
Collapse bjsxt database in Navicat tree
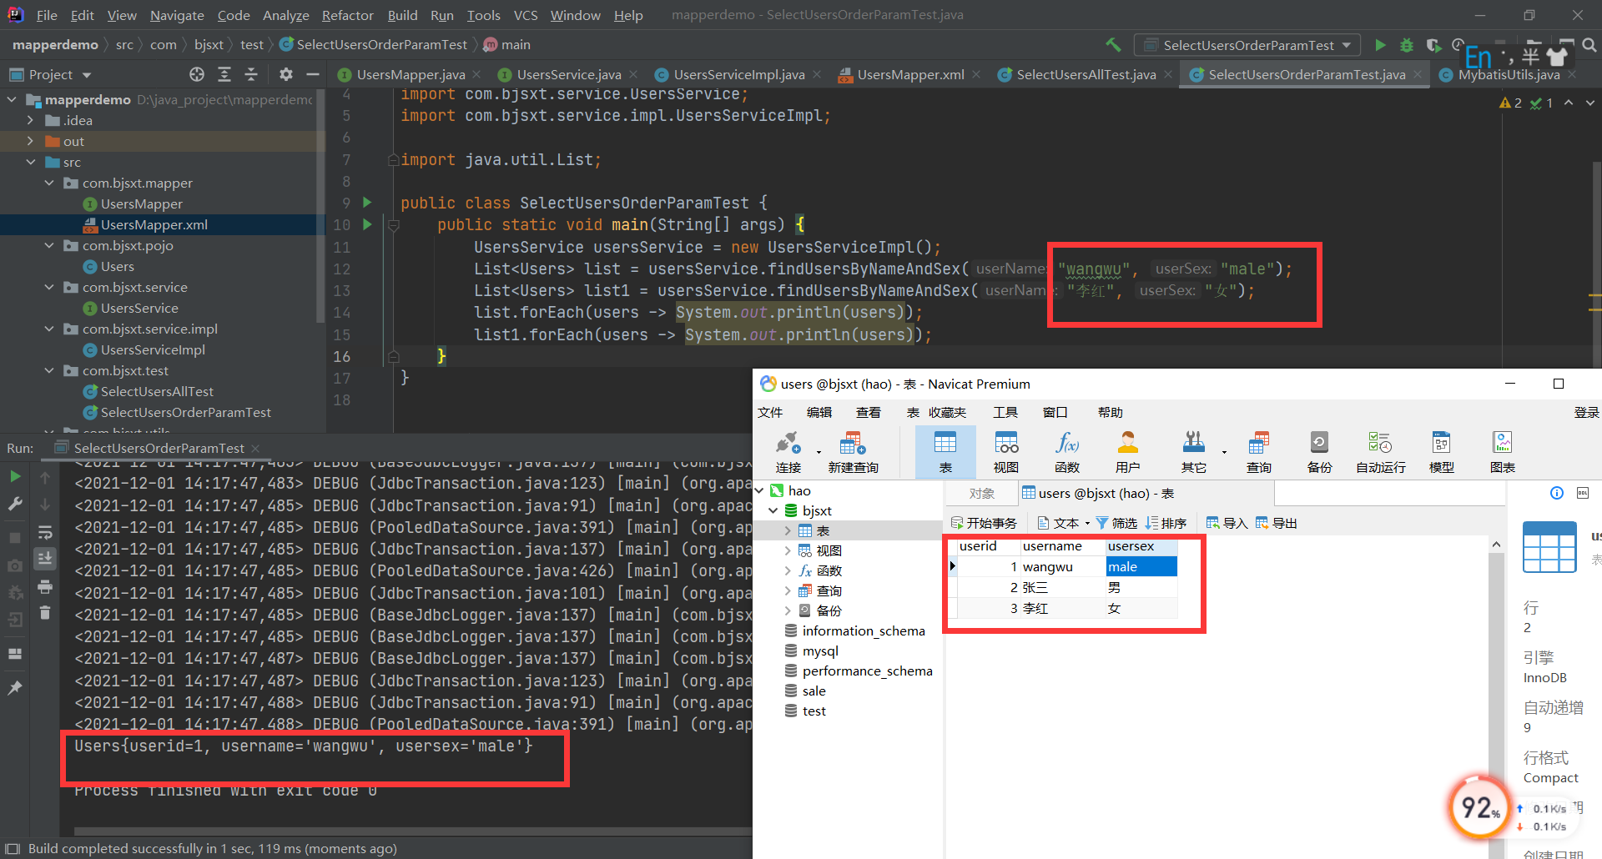[773, 510]
